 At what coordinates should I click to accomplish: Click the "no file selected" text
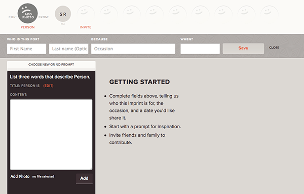pos(43,177)
